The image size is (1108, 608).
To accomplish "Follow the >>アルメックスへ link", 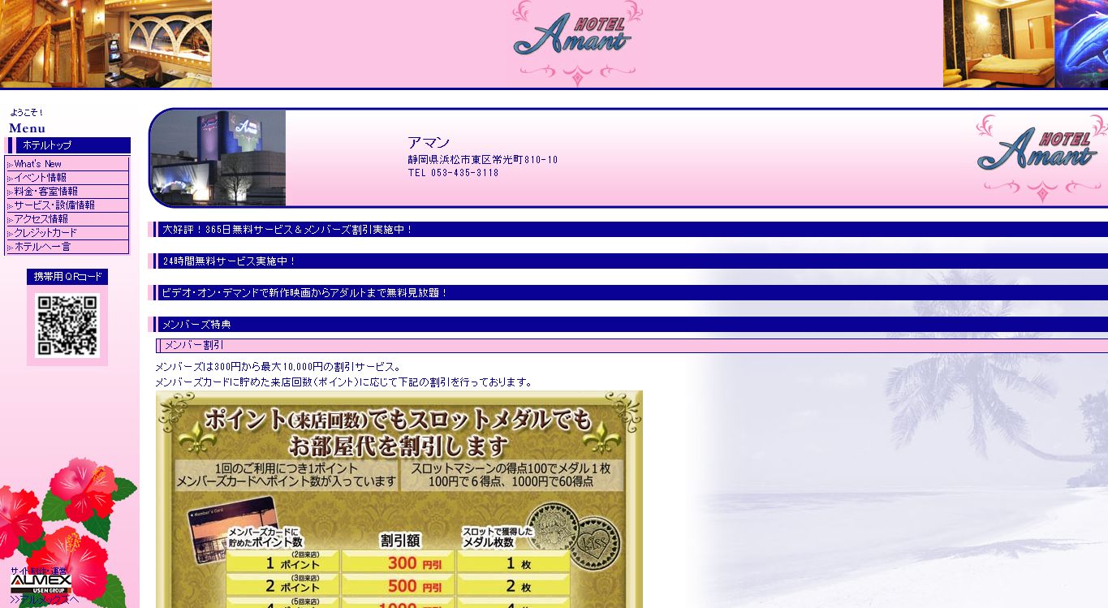I will [45, 601].
